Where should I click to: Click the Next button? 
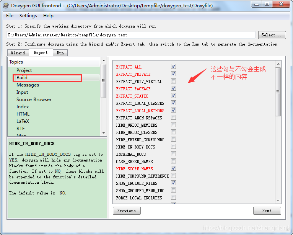267,211
